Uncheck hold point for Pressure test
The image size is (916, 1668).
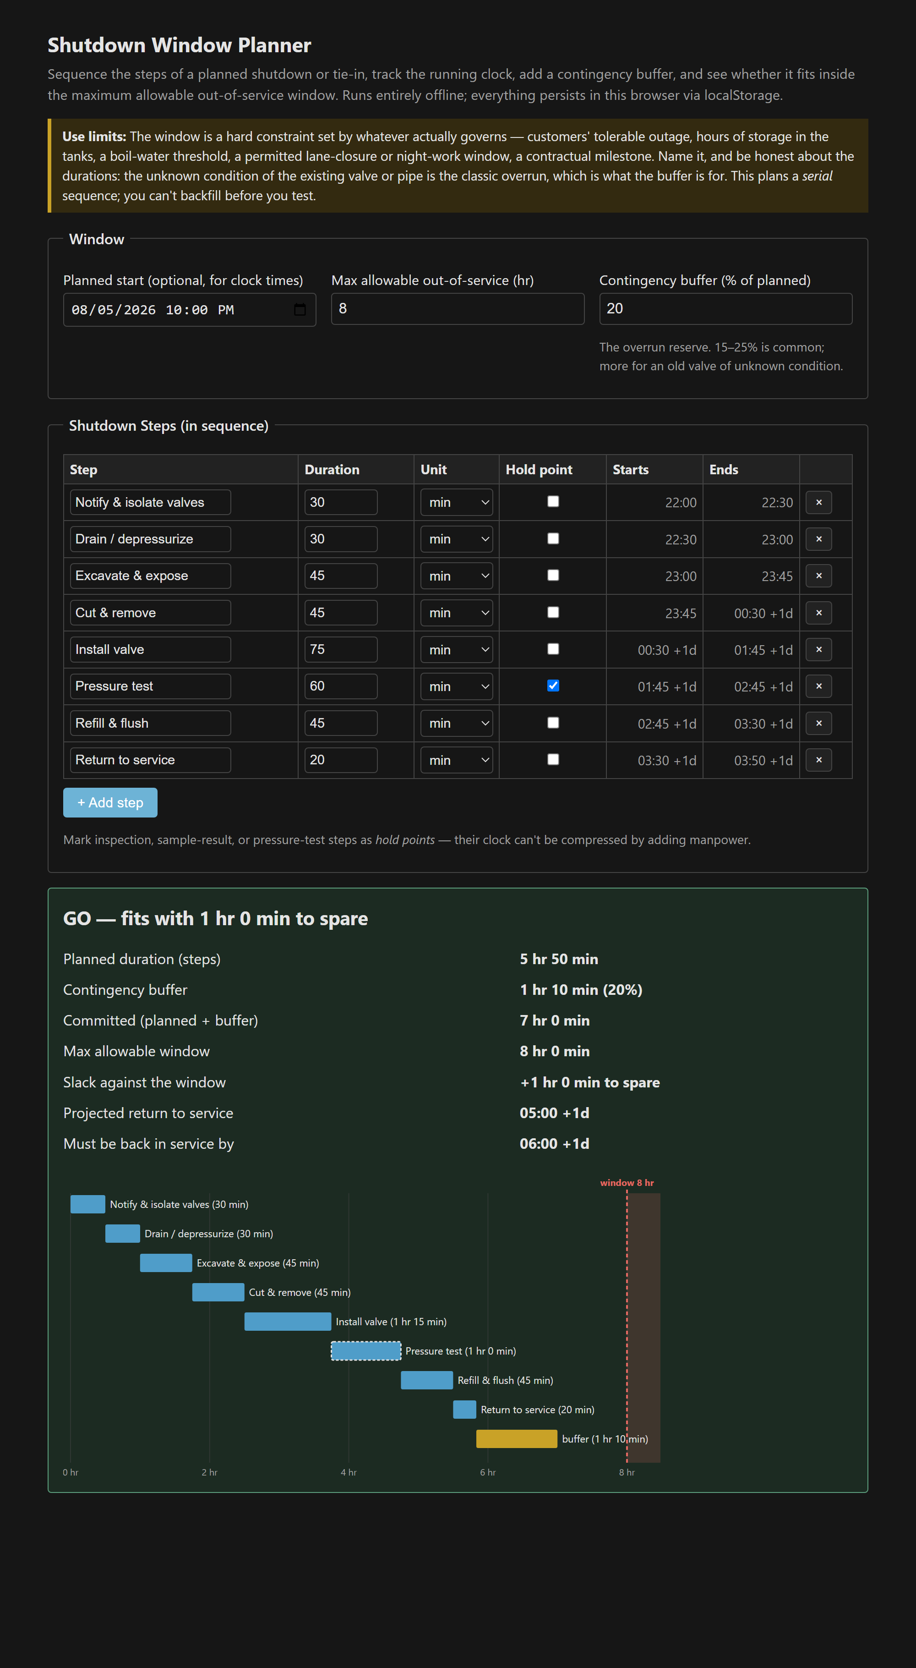tap(553, 686)
